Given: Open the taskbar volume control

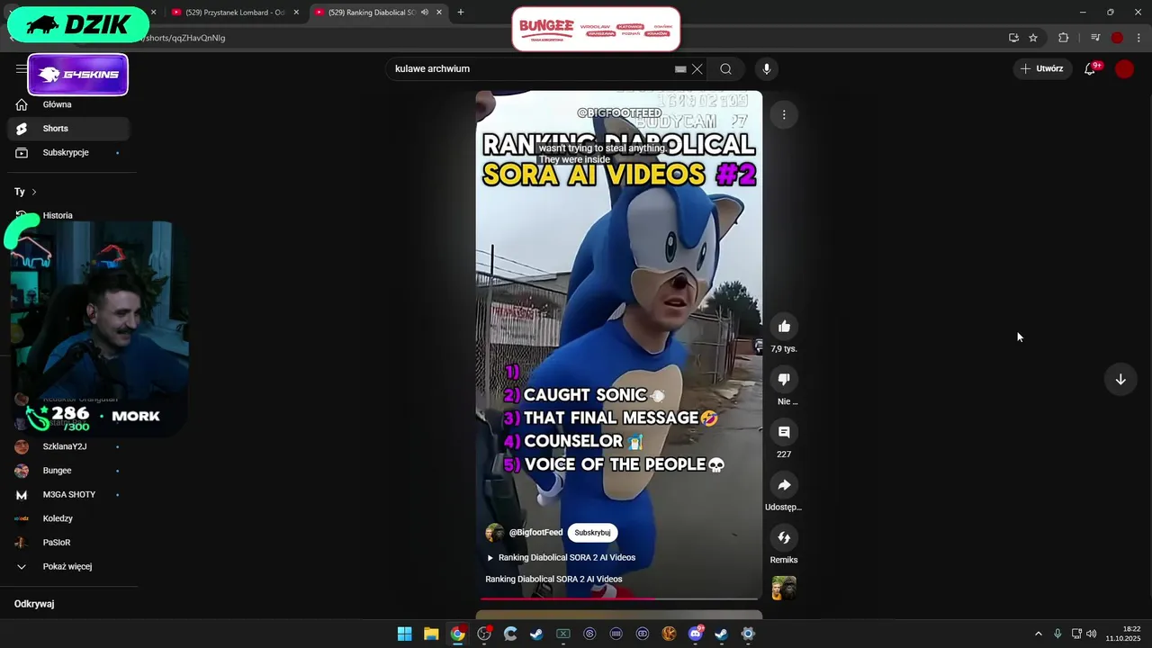Looking at the screenshot, I should (1092, 634).
